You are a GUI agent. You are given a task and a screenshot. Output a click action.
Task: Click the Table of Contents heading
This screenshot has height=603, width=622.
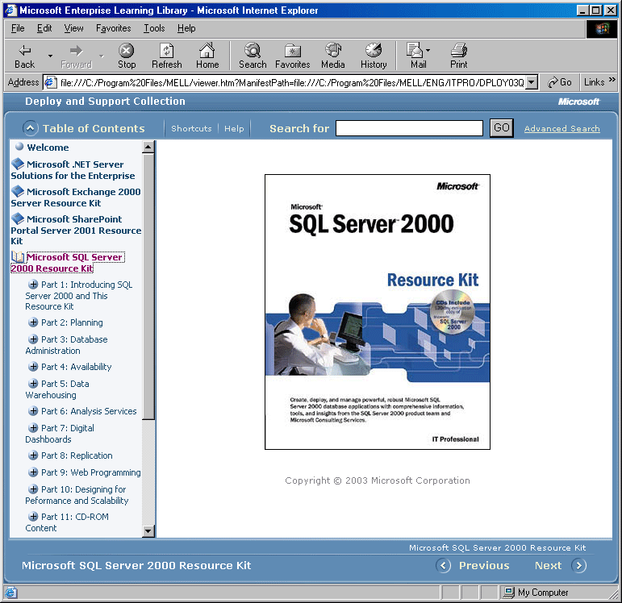[94, 128]
